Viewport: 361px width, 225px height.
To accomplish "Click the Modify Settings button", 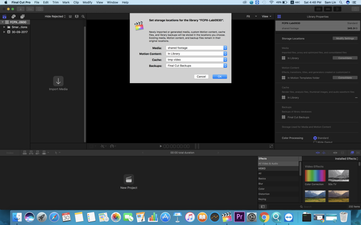I will [345, 38].
